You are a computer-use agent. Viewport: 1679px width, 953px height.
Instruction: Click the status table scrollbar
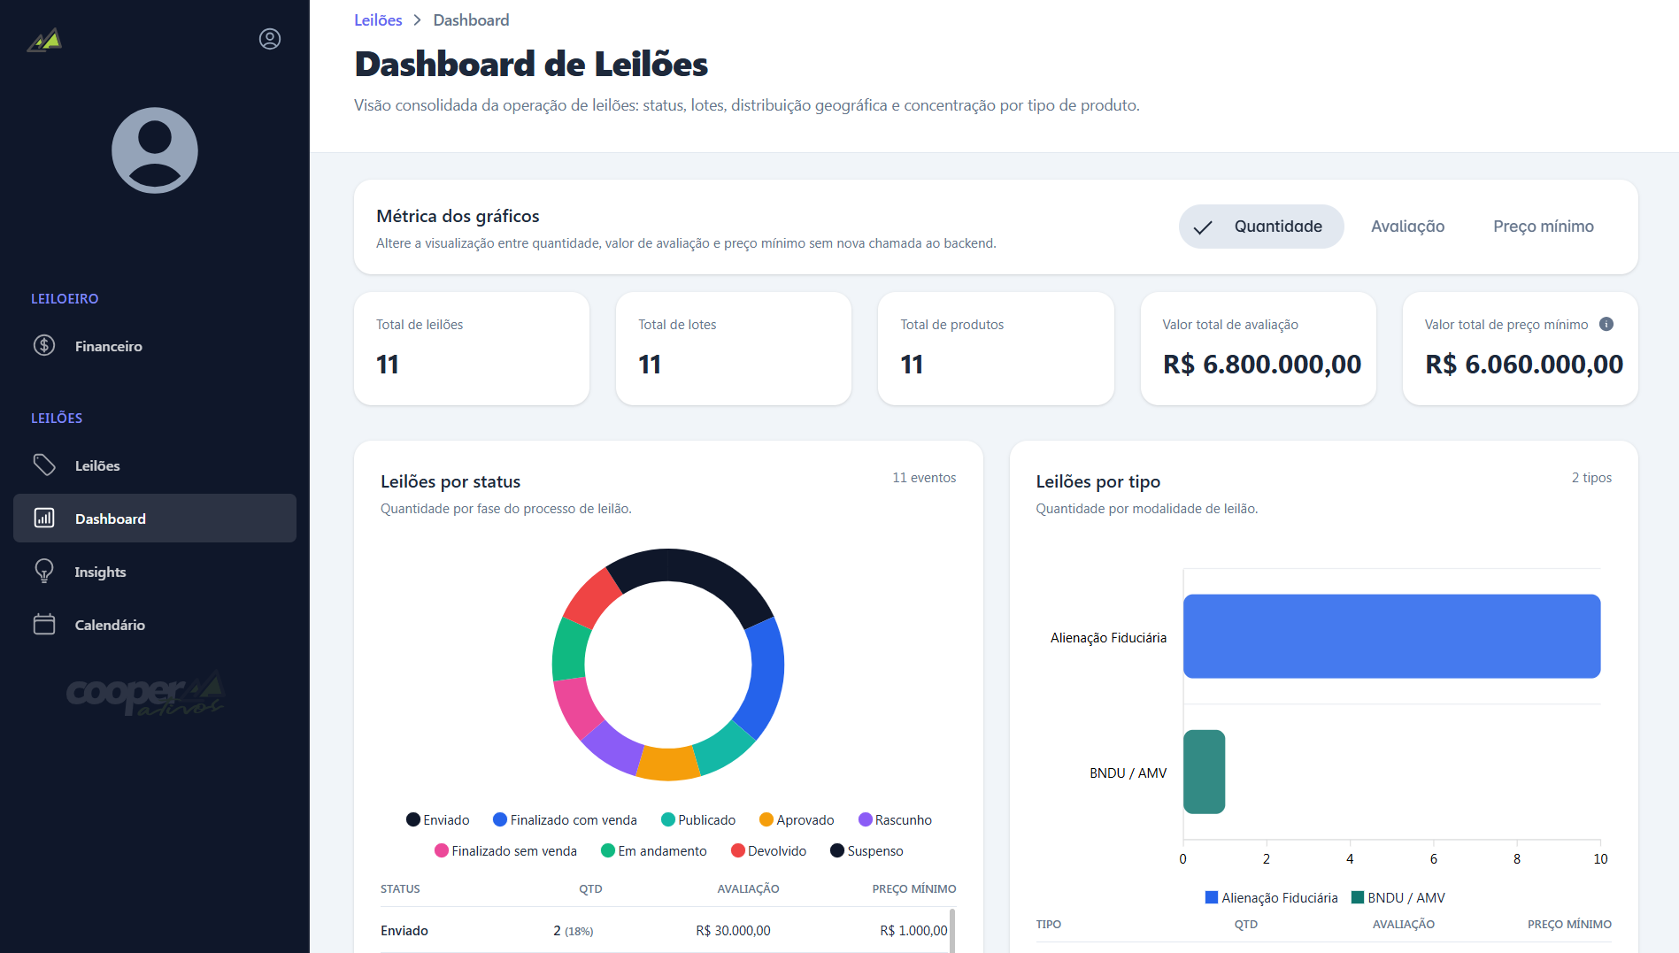[952, 930]
